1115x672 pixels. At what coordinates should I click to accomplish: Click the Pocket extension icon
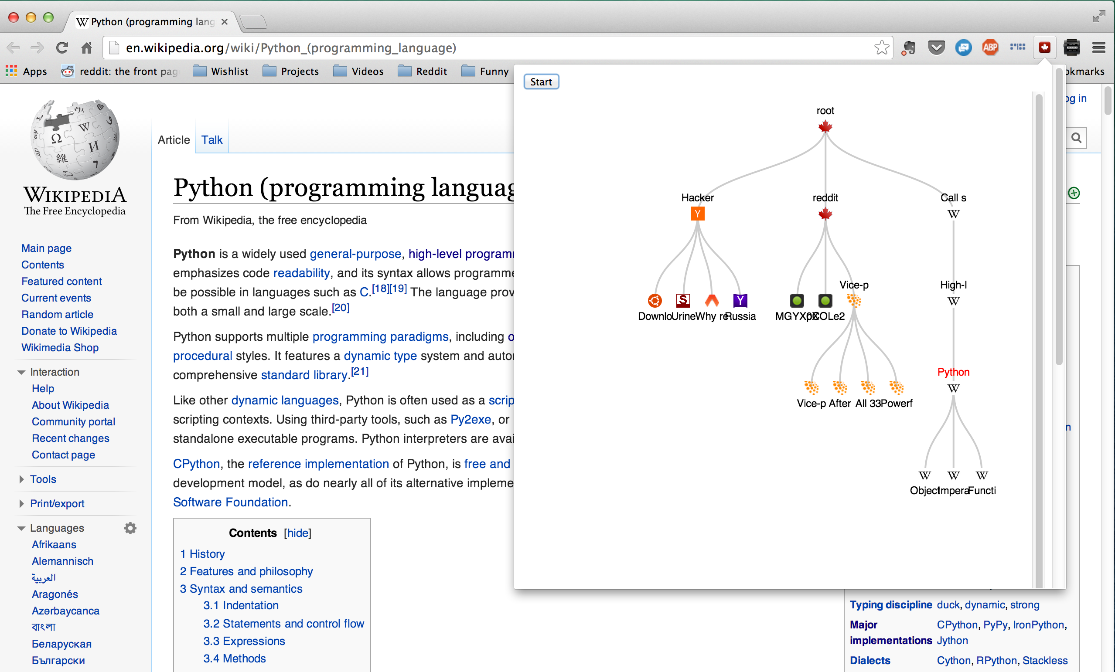click(936, 48)
